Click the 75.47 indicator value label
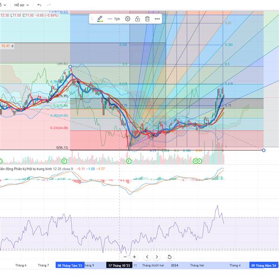 coord(6,46)
